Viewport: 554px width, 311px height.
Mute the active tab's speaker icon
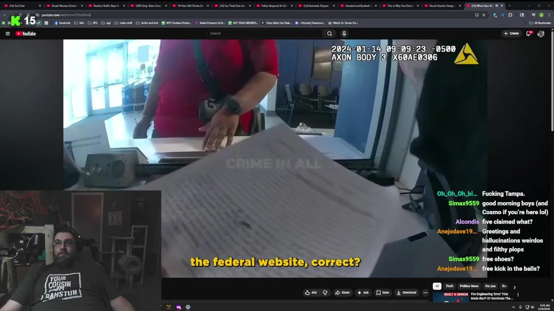[496, 6]
